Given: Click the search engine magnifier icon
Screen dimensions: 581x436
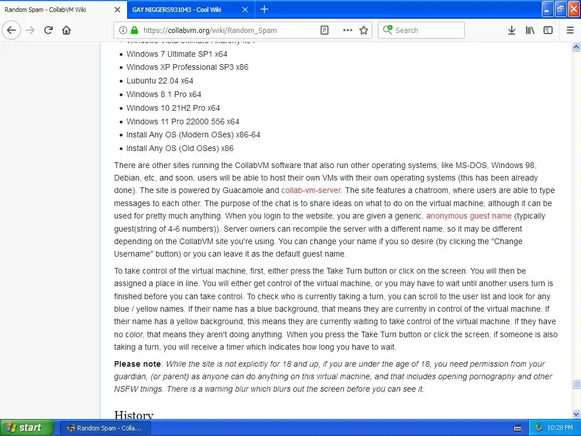Looking at the screenshot, I should point(388,30).
